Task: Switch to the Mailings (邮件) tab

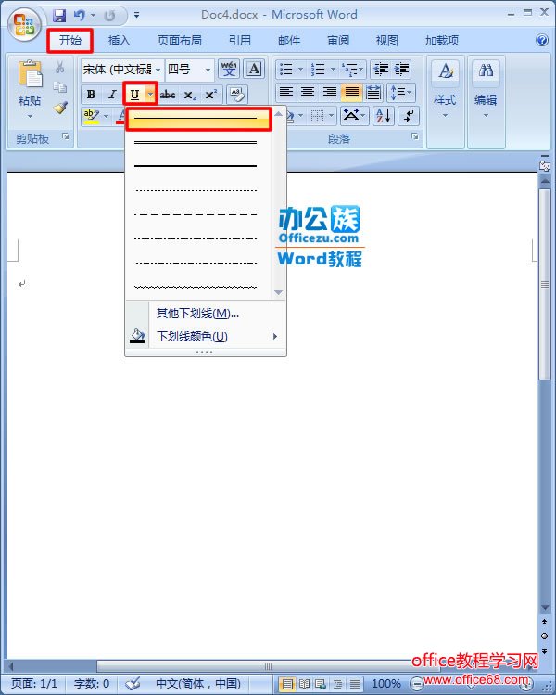Action: click(288, 41)
